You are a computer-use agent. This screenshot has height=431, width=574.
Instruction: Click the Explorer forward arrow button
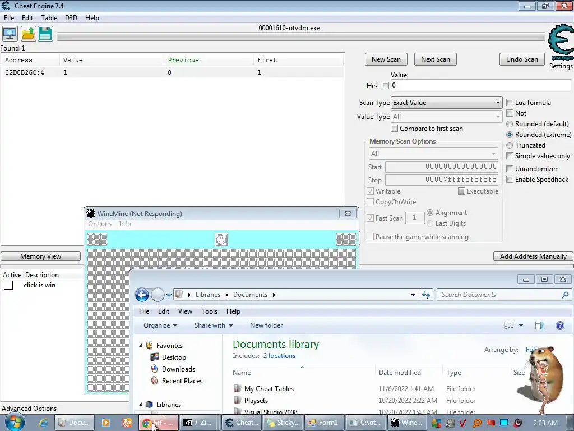[x=158, y=295]
